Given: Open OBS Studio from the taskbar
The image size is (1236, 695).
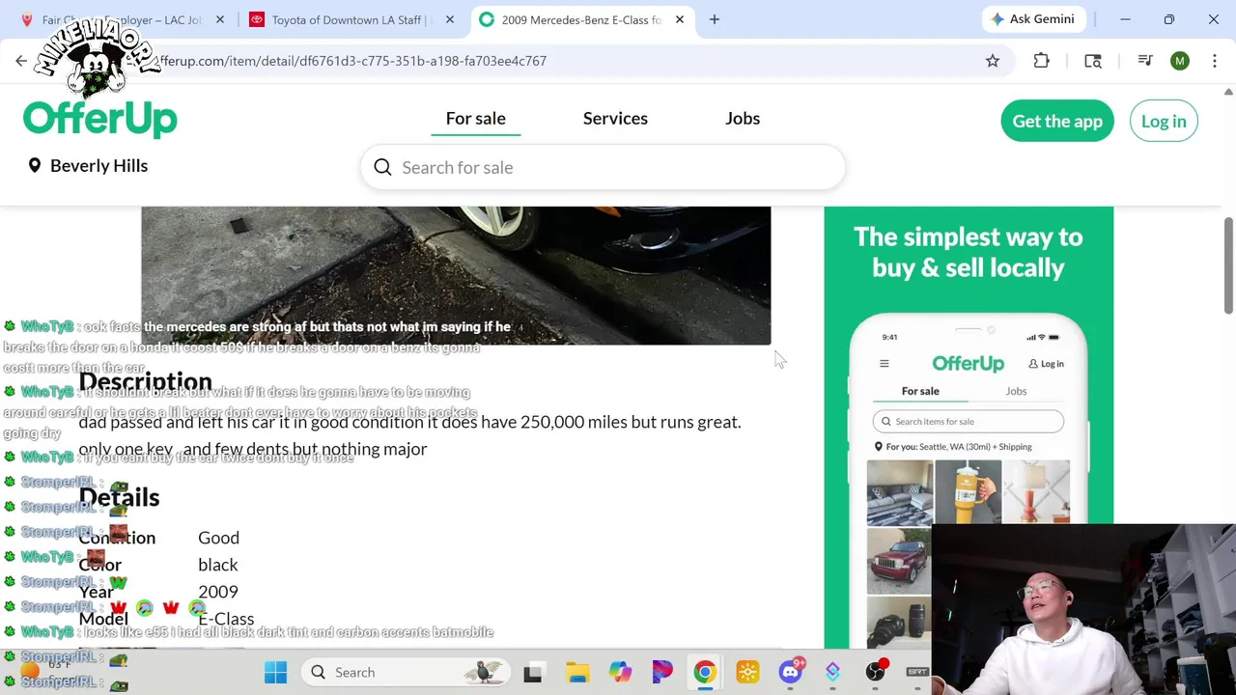Looking at the screenshot, I should (x=876, y=672).
